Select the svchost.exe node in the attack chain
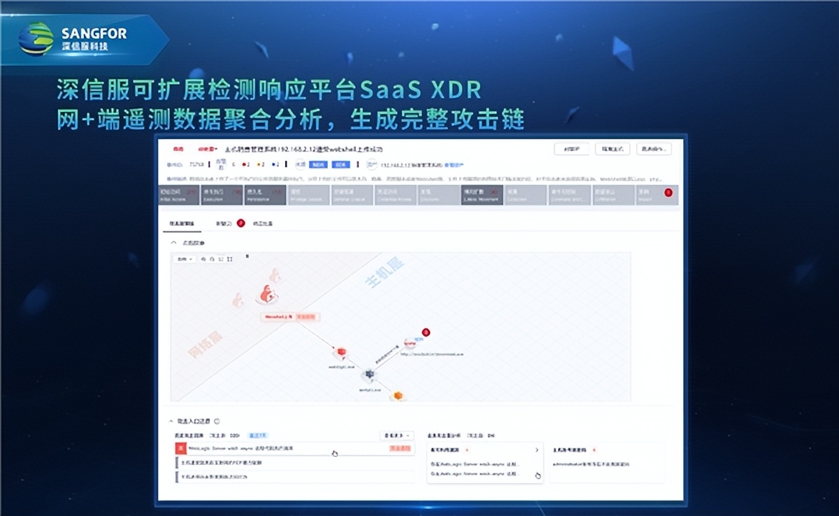 click(368, 373)
